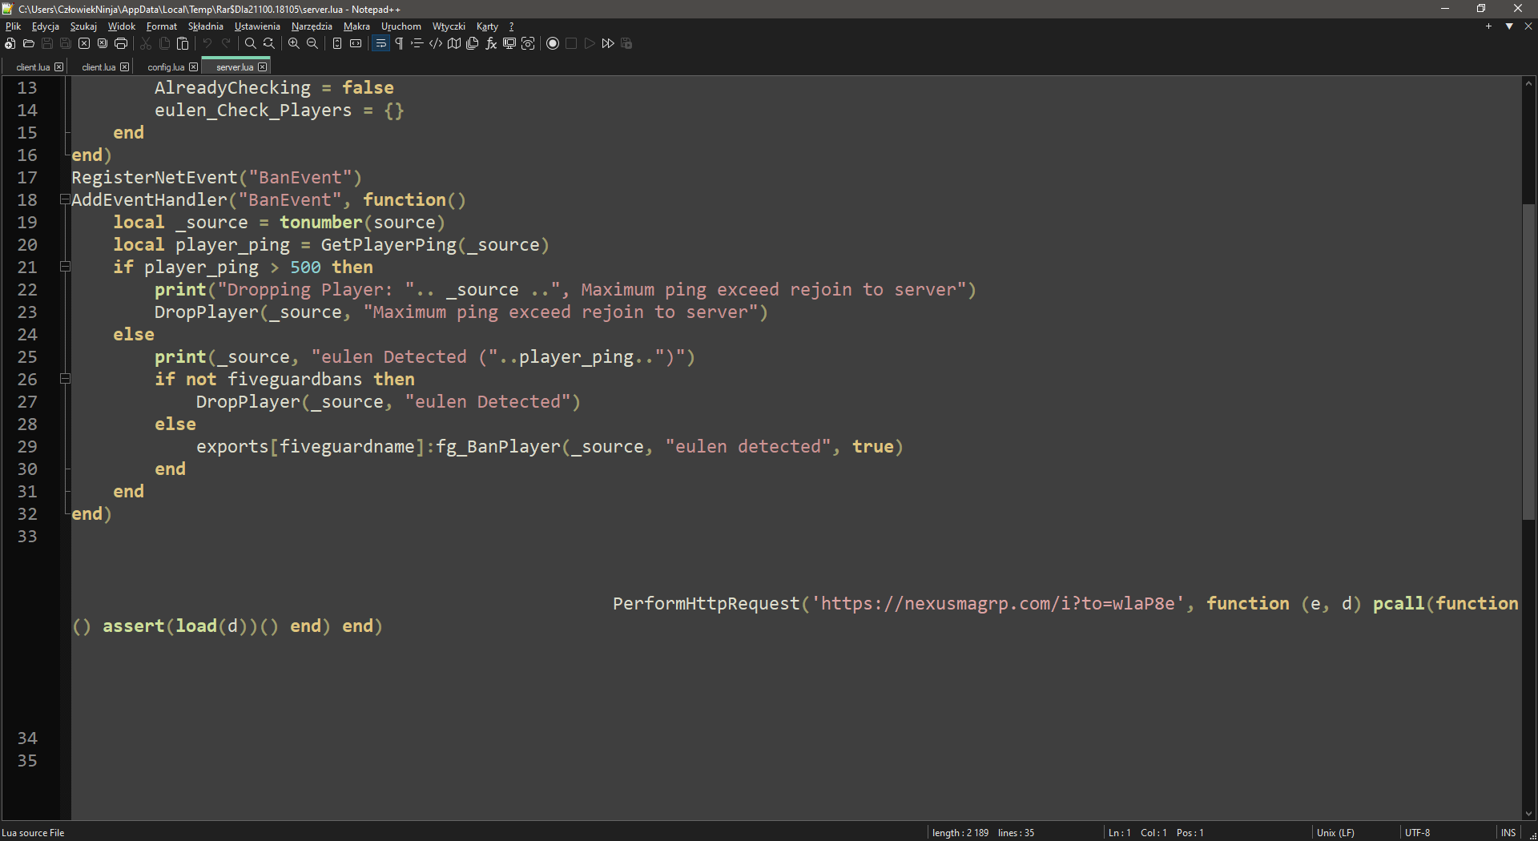Zoom in using the plus magnifier
Viewport: 1538px width, 841px height.
coord(294,43)
